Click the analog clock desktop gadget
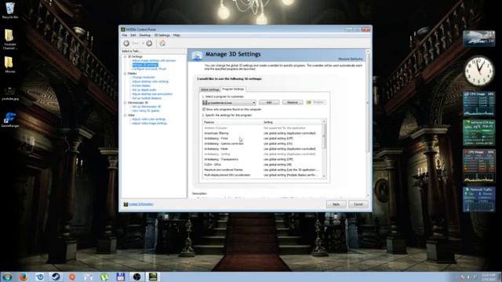This screenshot has height=282, width=502. pyautogui.click(x=479, y=71)
